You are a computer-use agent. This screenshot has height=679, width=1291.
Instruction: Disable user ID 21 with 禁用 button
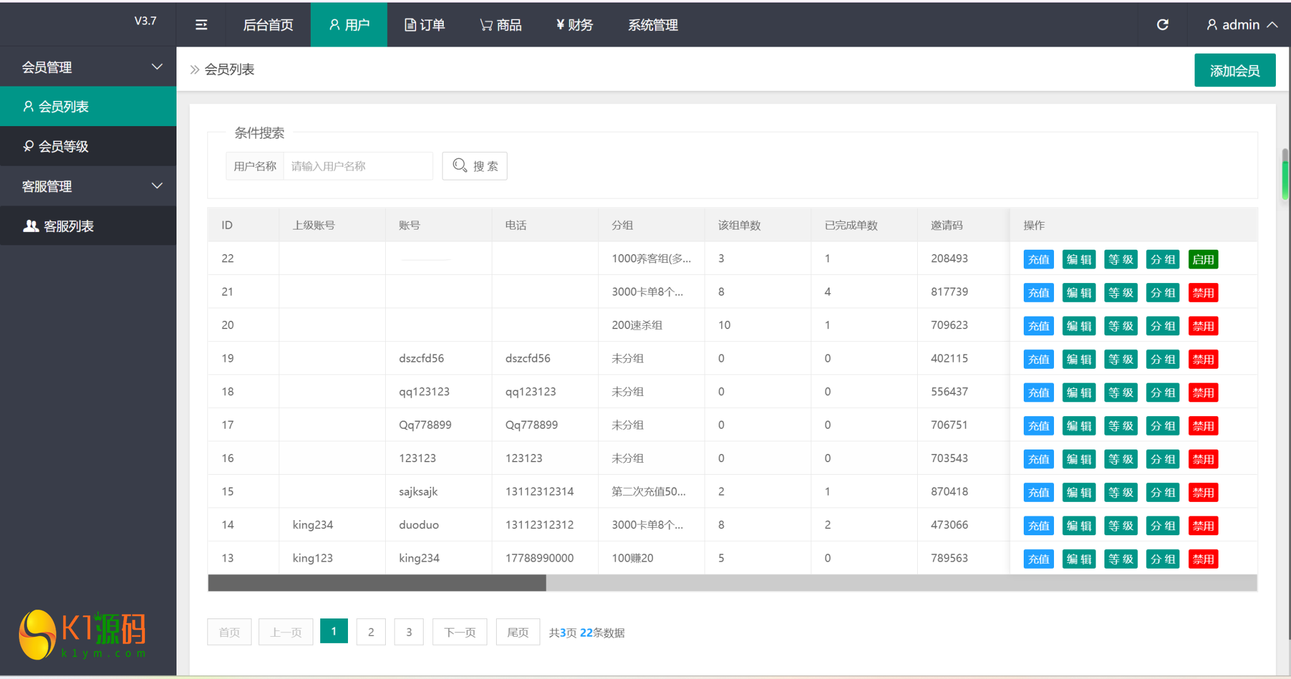click(1203, 293)
